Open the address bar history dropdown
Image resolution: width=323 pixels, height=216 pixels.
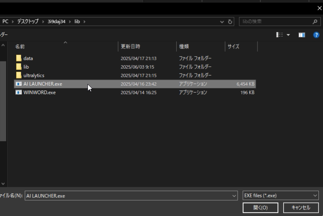(x=223, y=22)
